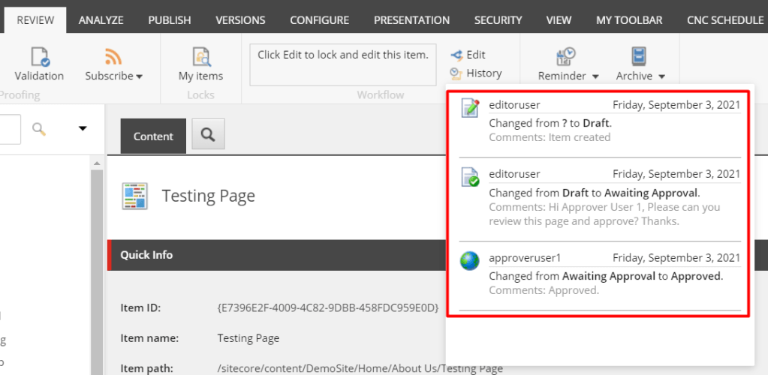The image size is (768, 375).
Task: Click the Validation icon in the ribbon
Action: (x=39, y=56)
